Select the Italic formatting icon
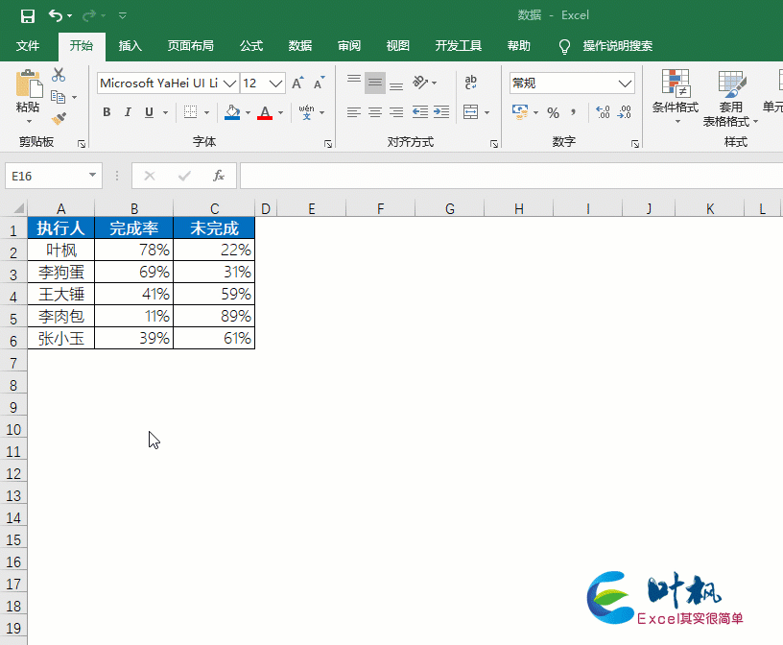The image size is (783, 645). coord(128,112)
